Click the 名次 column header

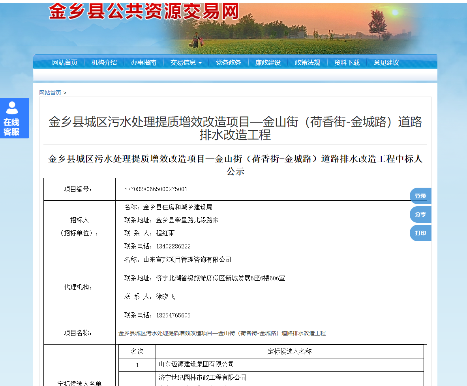point(137,352)
